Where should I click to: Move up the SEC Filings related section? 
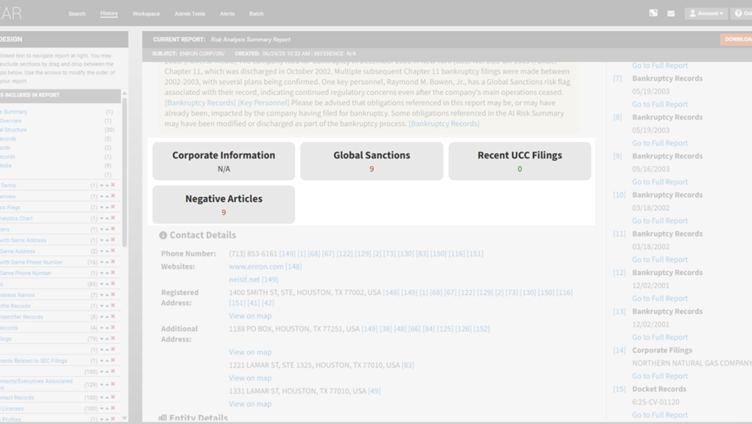tap(108, 361)
